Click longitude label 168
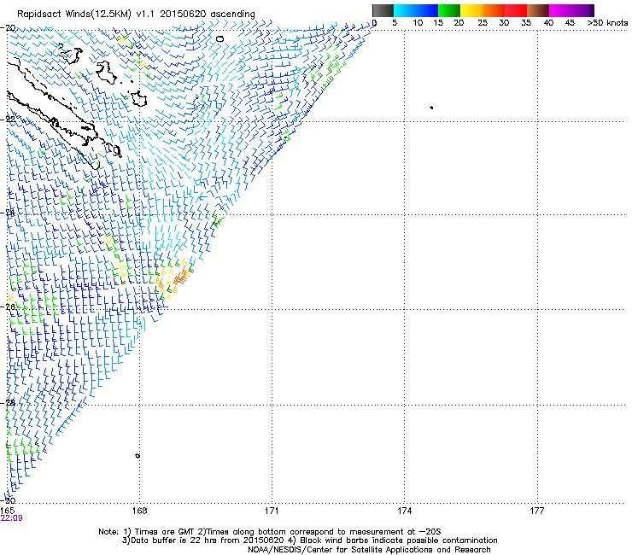Image resolution: width=632 pixels, height=555 pixels. coord(139,511)
